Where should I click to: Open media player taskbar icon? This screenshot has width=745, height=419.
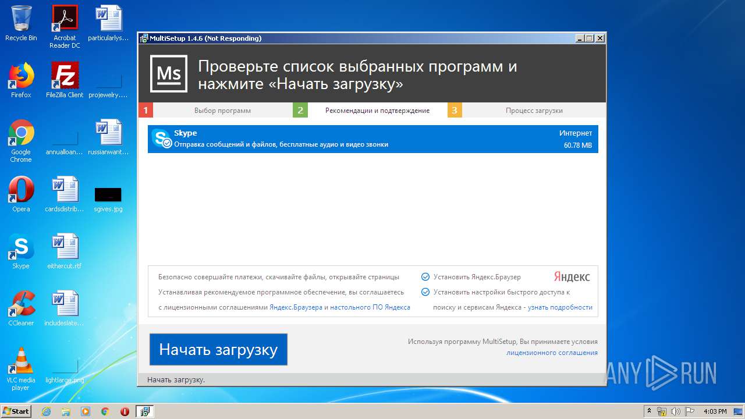tap(86, 411)
